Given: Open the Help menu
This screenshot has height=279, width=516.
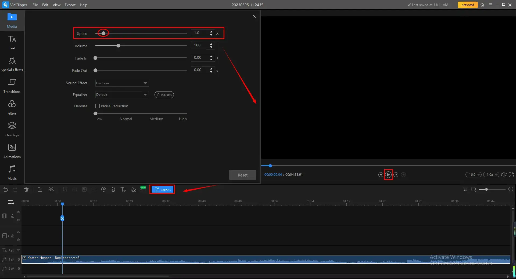Looking at the screenshot, I should pyautogui.click(x=83, y=5).
